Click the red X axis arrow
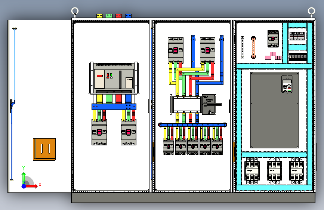This screenshot has height=210, width=324. click(32, 186)
